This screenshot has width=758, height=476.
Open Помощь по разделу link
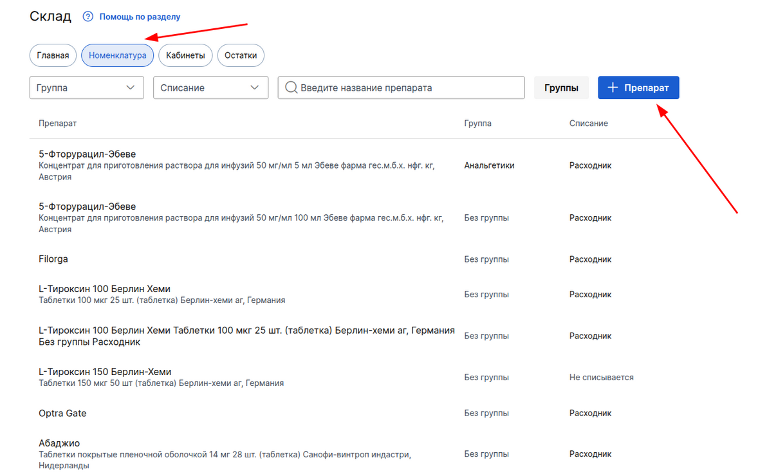[x=140, y=17]
